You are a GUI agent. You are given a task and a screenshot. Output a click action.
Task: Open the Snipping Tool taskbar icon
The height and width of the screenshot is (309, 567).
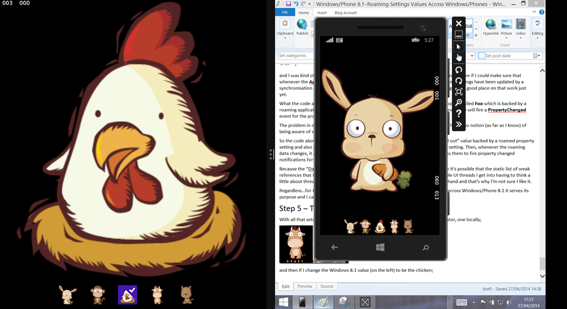click(x=344, y=302)
